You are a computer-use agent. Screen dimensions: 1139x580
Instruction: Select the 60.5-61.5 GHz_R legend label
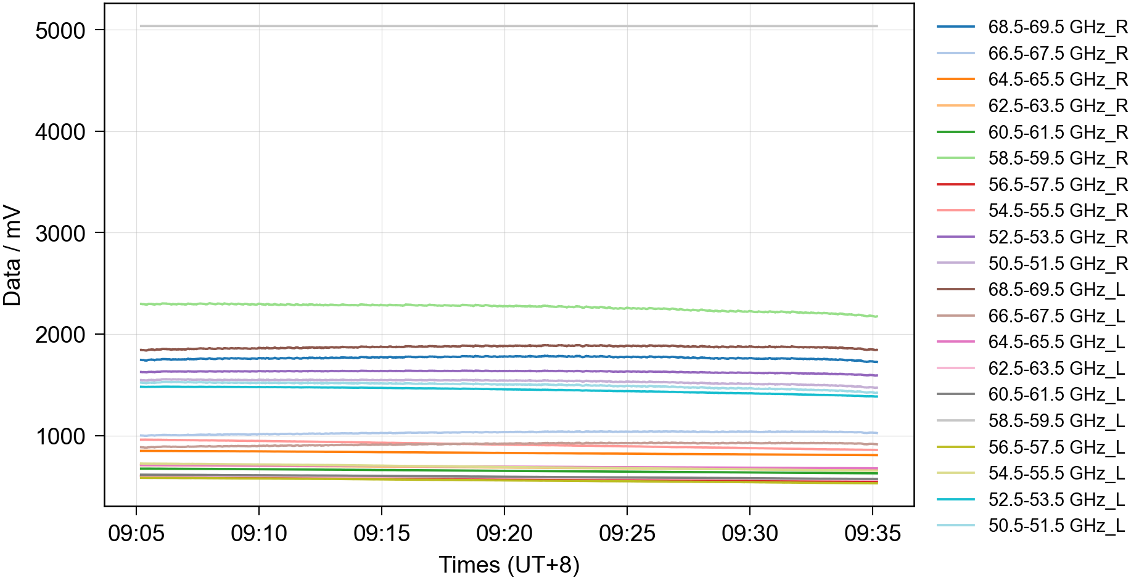tap(1058, 133)
